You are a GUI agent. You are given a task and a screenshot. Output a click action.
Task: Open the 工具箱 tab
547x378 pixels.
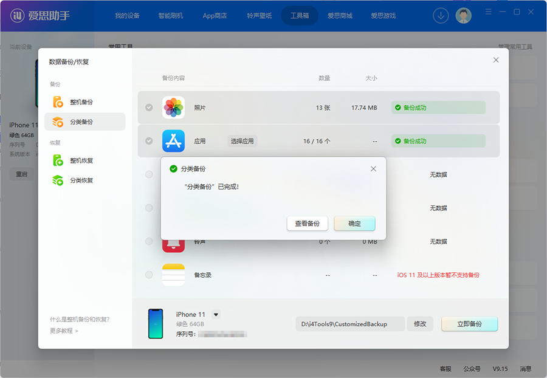pyautogui.click(x=300, y=16)
